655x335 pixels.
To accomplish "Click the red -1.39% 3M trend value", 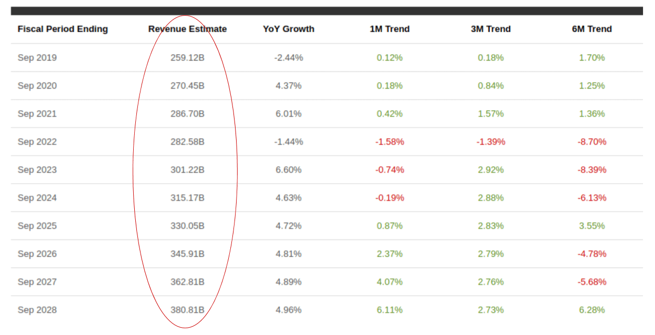I will pyautogui.click(x=490, y=142).
